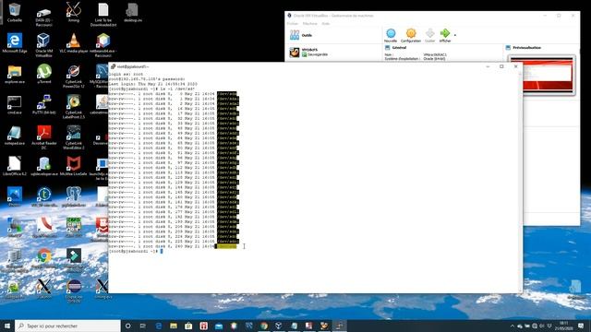Screen dimensions: 591x332
Task: Launch McAfee LiveSafe desktop shortcut
Action: click(74, 166)
